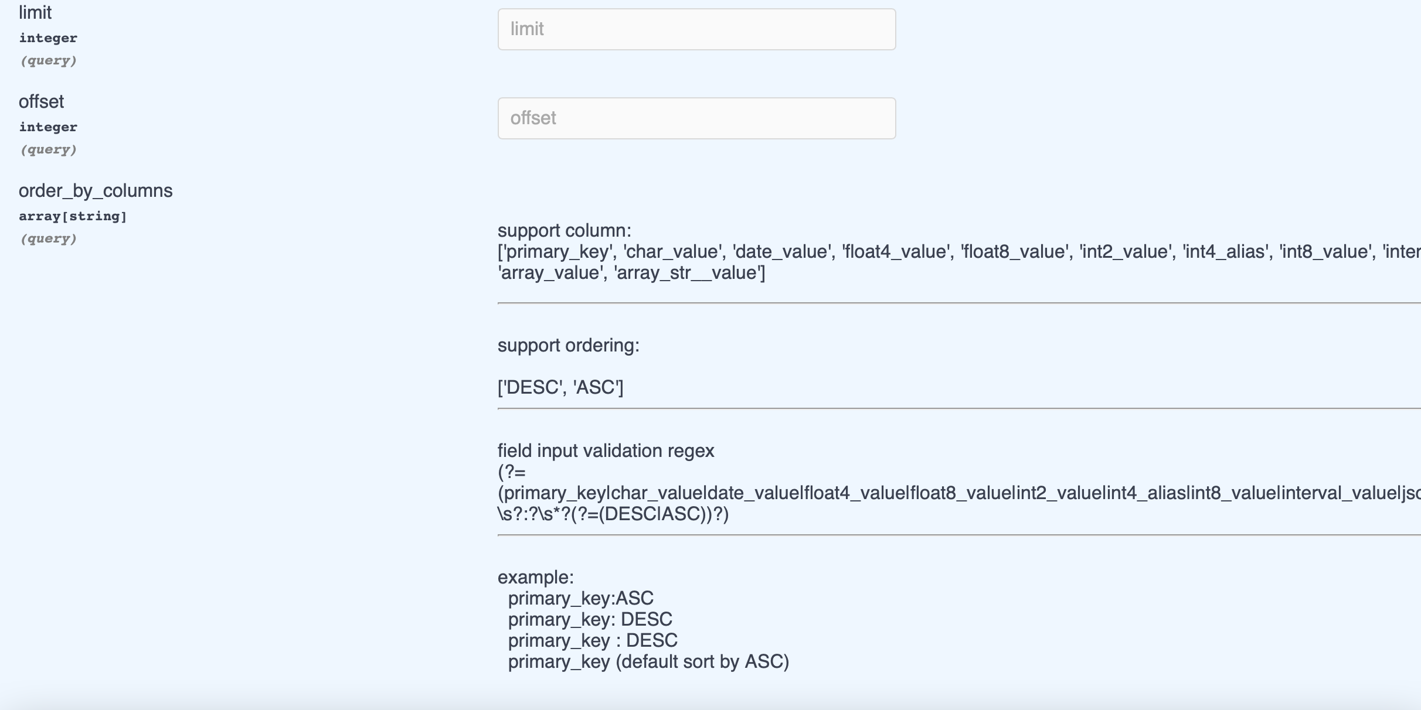Click the (query) label below order_by_columns

[x=49, y=238]
